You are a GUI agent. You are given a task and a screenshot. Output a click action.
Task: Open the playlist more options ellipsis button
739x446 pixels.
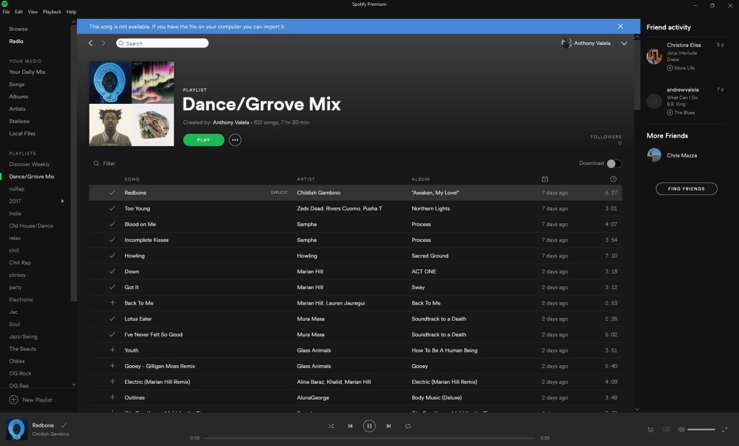235,140
